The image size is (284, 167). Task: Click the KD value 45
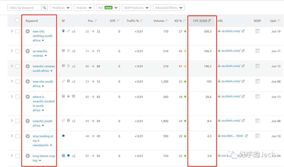click(x=180, y=51)
